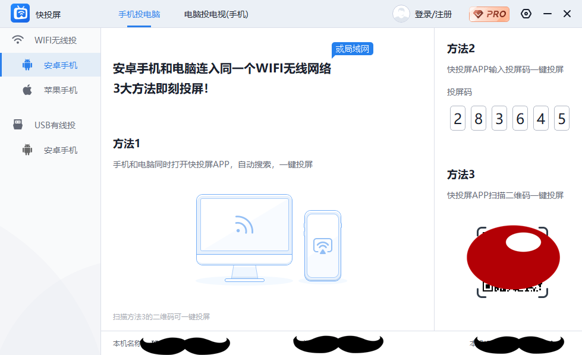
Task: Click the cast code digit box showing 5
Action: pyautogui.click(x=562, y=118)
